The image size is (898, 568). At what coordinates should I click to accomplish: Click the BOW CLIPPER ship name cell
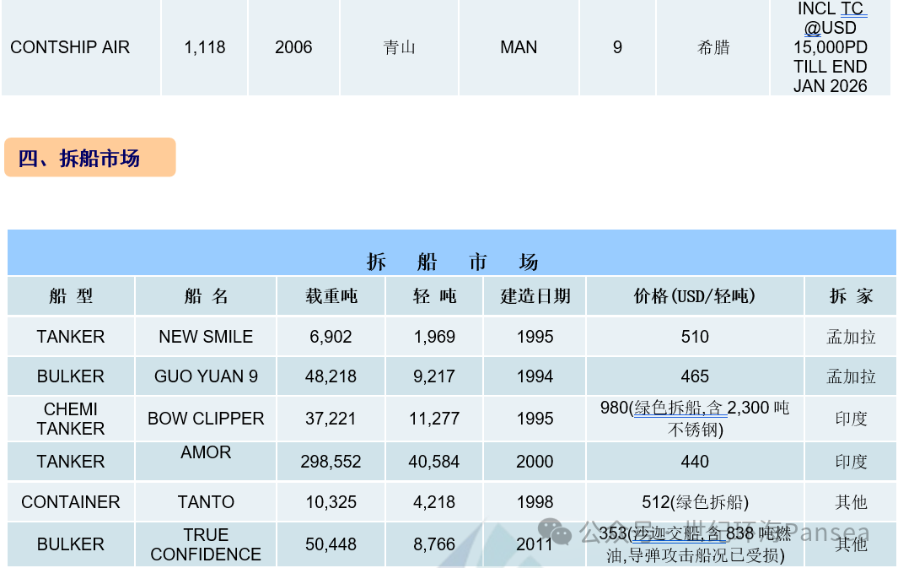(x=206, y=419)
